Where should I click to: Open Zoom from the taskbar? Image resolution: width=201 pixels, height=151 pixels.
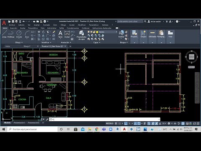111,129
